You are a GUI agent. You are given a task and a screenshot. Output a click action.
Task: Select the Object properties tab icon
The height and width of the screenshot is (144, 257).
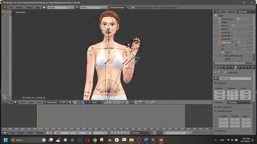click(x=236, y=68)
